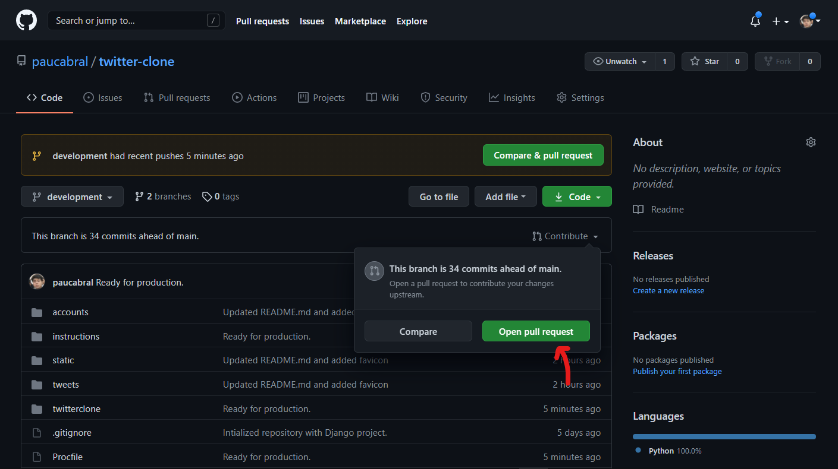Collapse the Contribute dropdown
838x469 pixels.
tap(566, 236)
